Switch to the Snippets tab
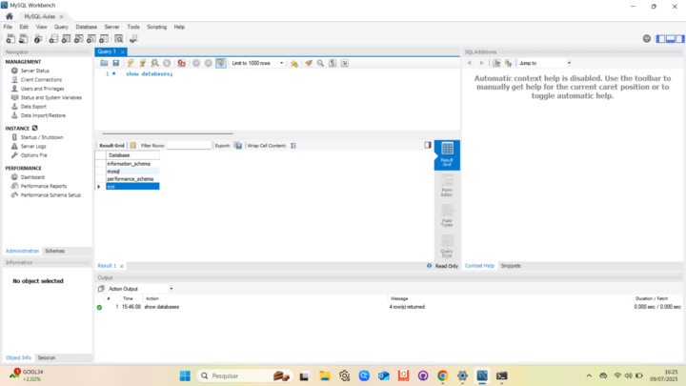686x386 pixels. tap(511, 266)
